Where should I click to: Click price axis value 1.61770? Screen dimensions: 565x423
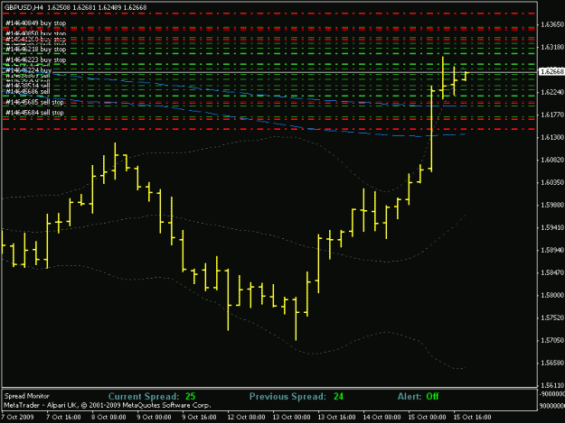tap(552, 115)
